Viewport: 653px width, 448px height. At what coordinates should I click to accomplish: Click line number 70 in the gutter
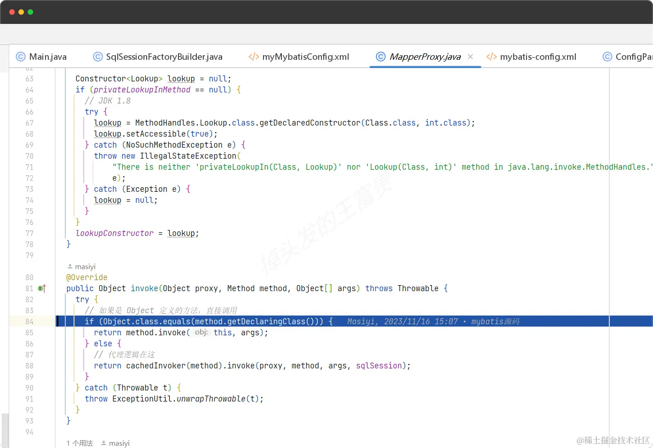pos(29,156)
